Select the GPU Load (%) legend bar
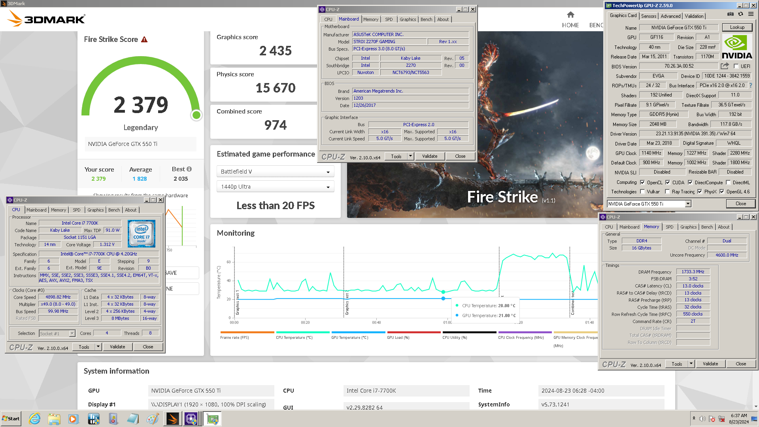This screenshot has width=759, height=427. tap(414, 332)
